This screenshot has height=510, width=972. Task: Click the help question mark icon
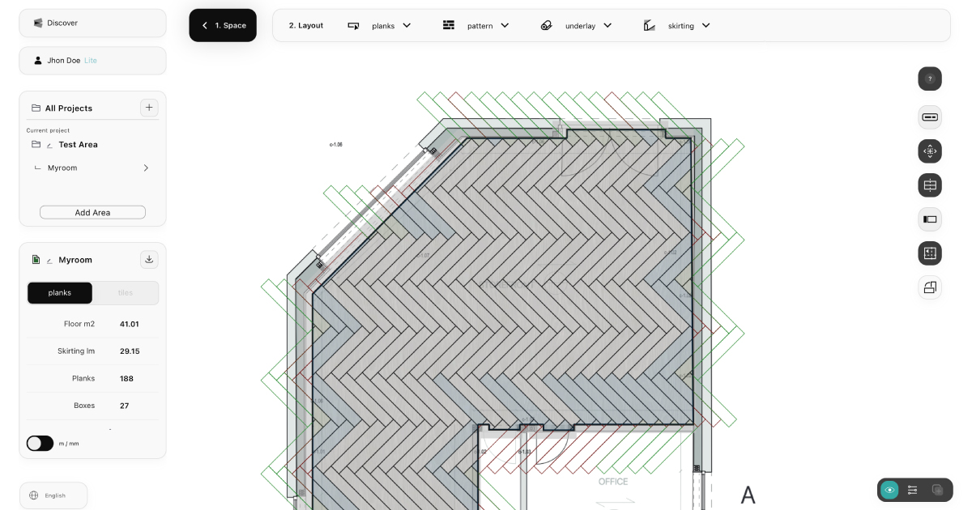click(x=930, y=79)
